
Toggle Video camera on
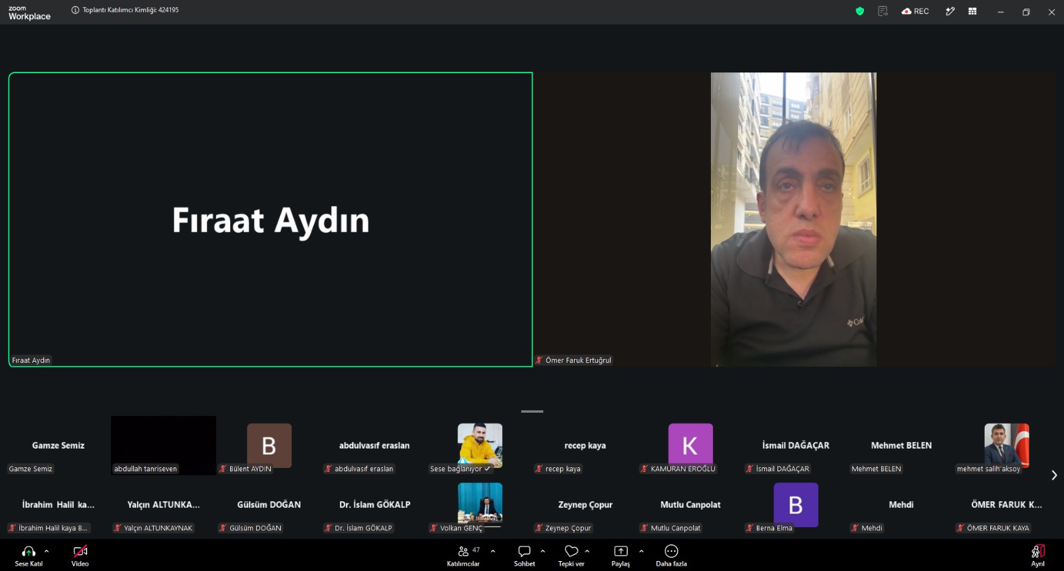tap(80, 556)
